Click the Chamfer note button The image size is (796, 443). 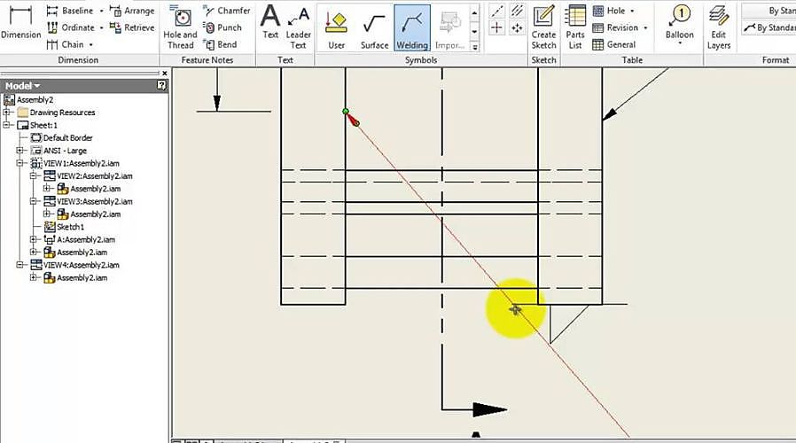[226, 11]
